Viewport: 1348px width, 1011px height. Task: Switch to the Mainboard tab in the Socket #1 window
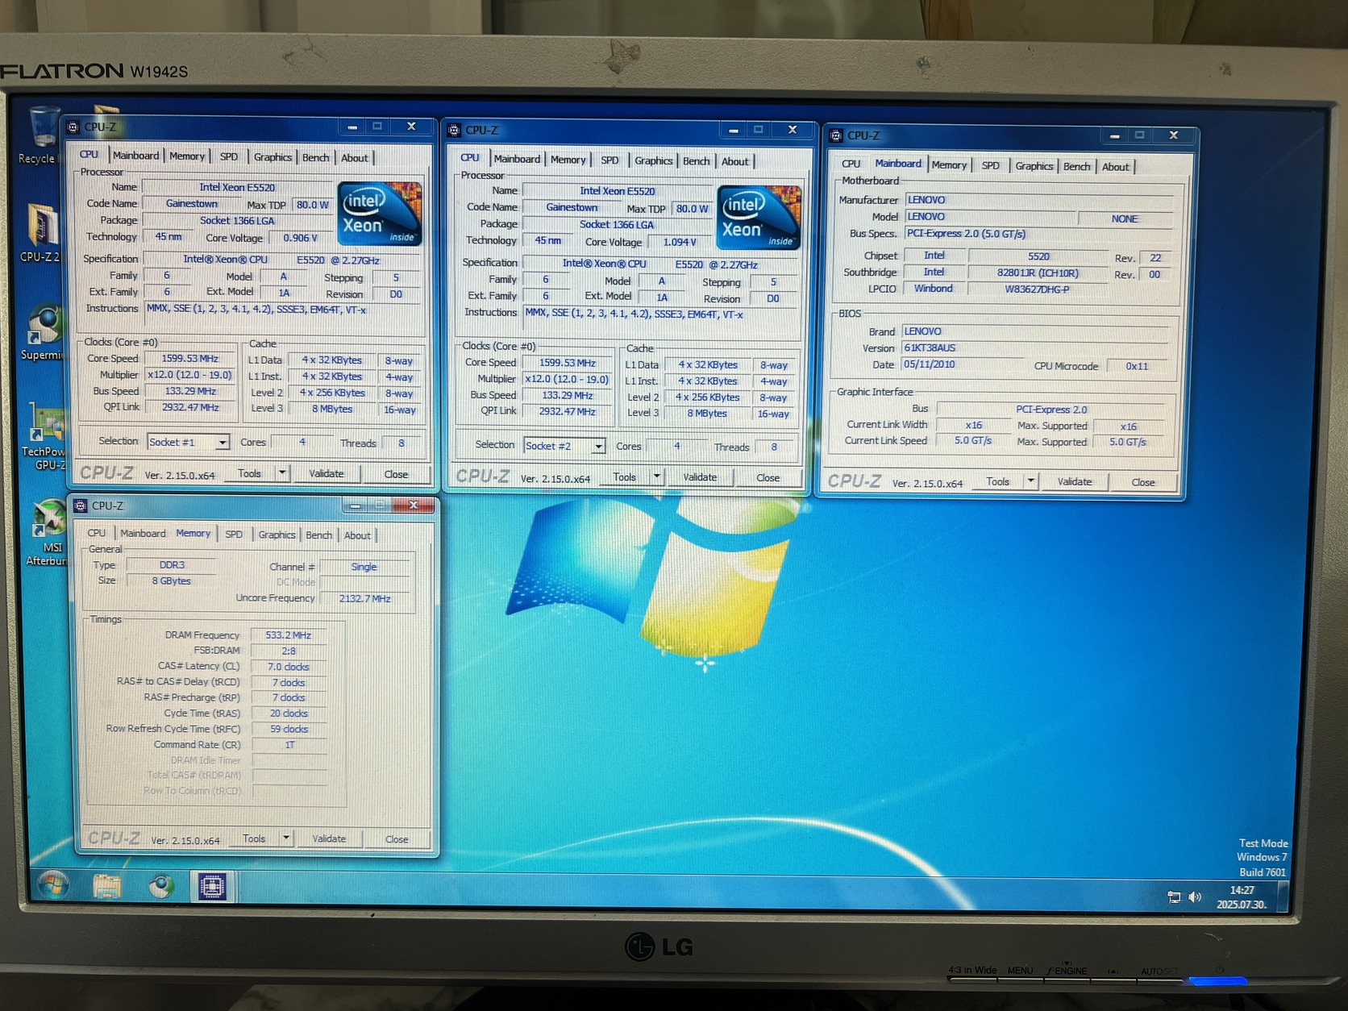[135, 156]
